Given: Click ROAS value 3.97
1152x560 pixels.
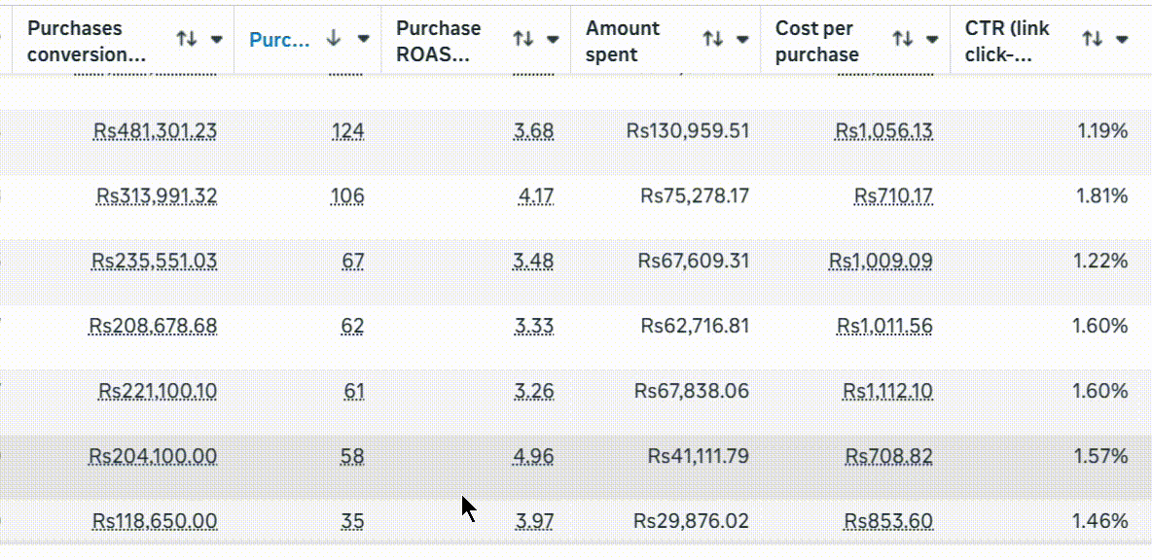Looking at the screenshot, I should [534, 521].
